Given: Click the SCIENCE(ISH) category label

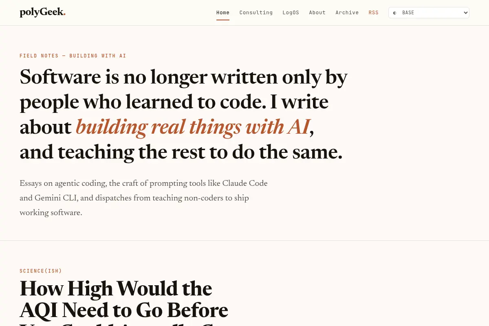Looking at the screenshot, I should tap(41, 271).
